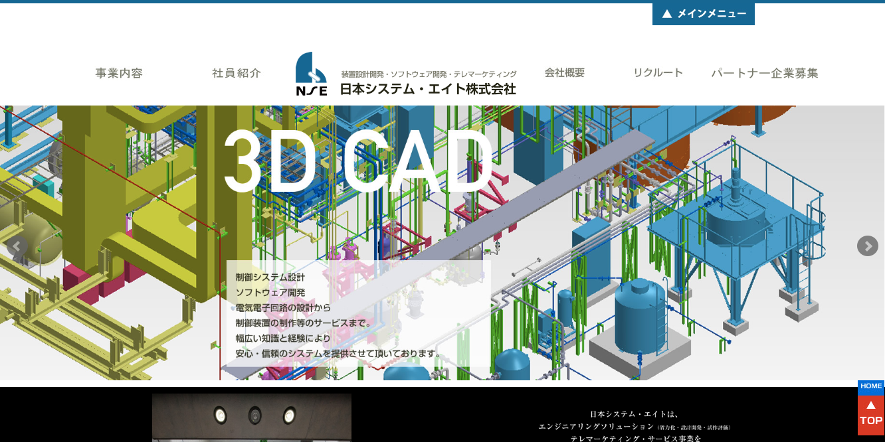The image size is (885, 442).
Task: Open the ceiling lights photo thumbnail
Action: point(252,417)
